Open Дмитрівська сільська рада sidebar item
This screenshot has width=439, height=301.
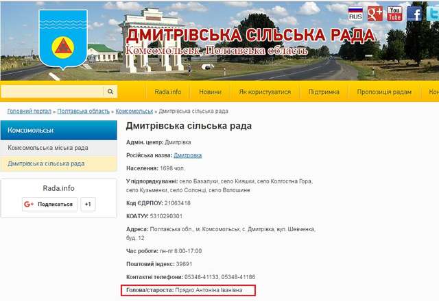click(x=59, y=163)
